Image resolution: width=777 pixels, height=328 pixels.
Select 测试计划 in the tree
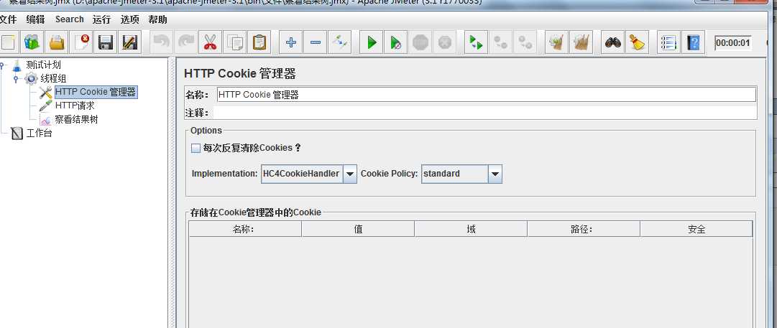point(44,65)
